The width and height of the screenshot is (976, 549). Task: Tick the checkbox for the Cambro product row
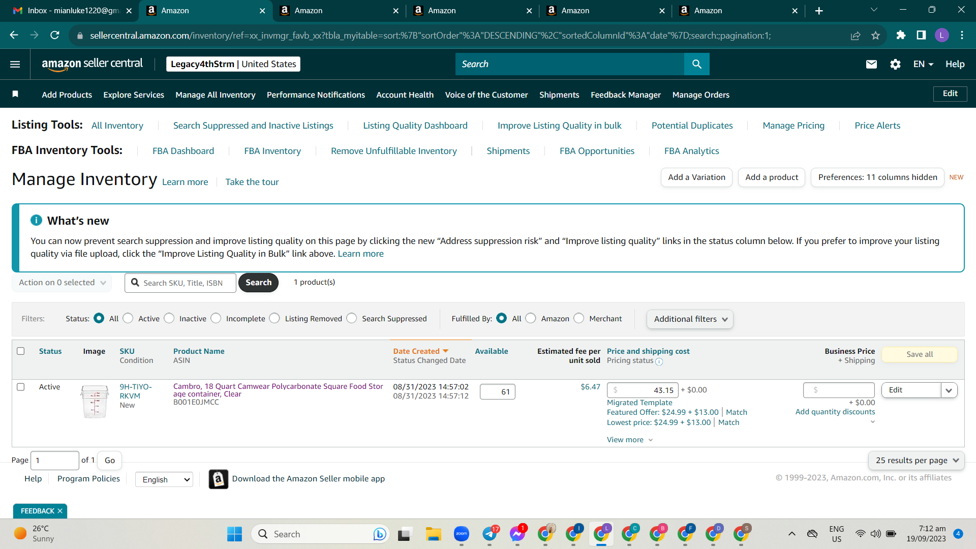pos(21,387)
